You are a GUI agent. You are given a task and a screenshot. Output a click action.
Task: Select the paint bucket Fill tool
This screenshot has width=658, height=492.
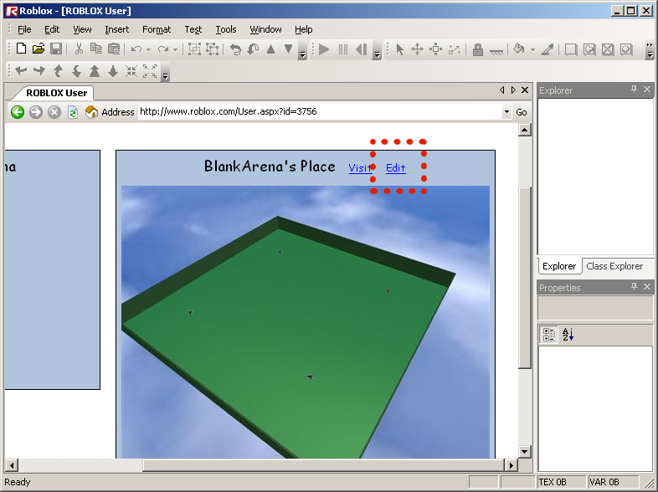point(519,49)
